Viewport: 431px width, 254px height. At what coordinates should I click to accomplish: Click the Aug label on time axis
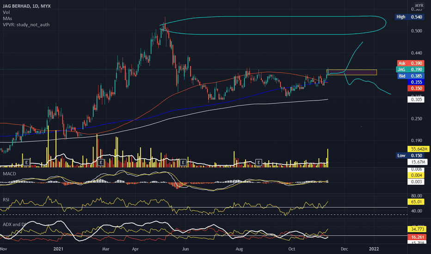239,249
